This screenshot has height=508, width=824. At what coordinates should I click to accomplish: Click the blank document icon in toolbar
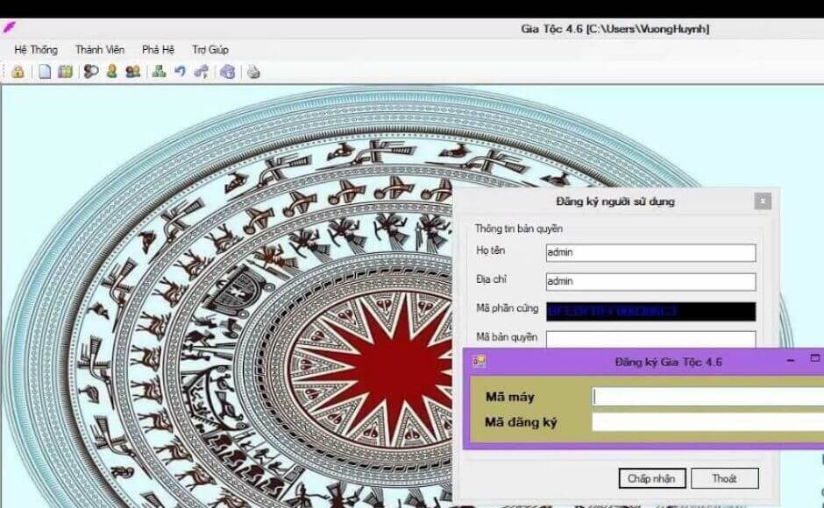click(x=46, y=72)
